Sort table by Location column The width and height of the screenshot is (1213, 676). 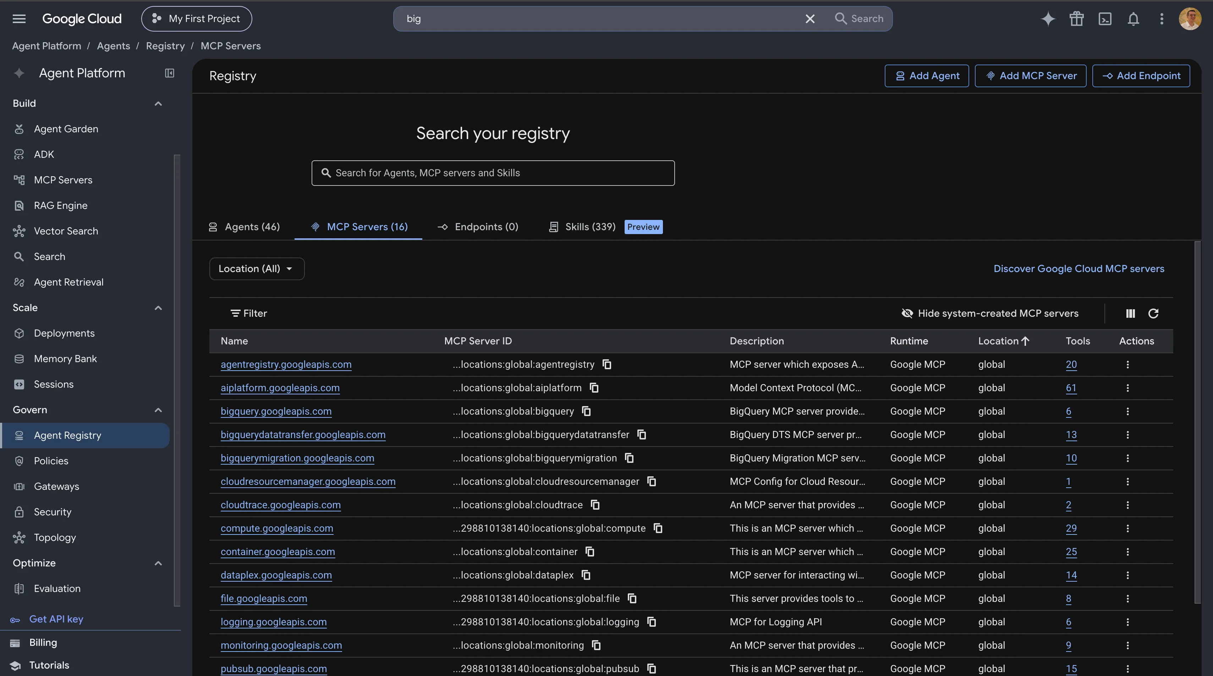point(1004,341)
